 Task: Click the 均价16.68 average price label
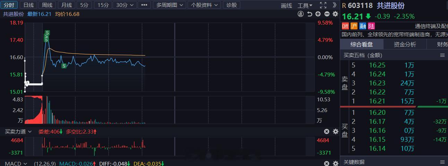(67, 14)
